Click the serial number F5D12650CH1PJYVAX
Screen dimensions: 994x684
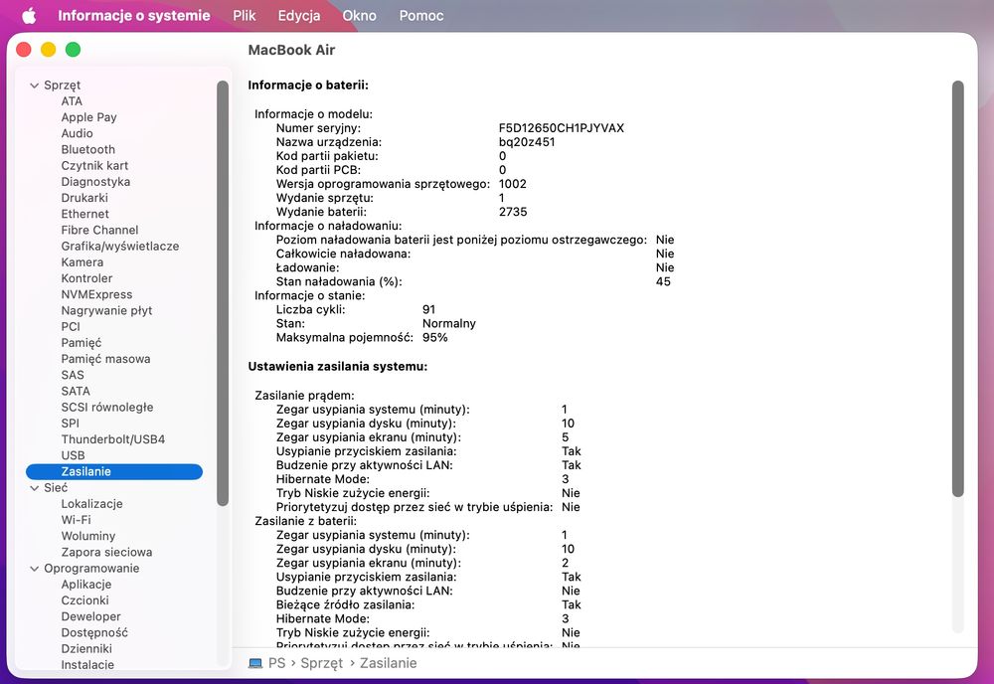point(561,128)
